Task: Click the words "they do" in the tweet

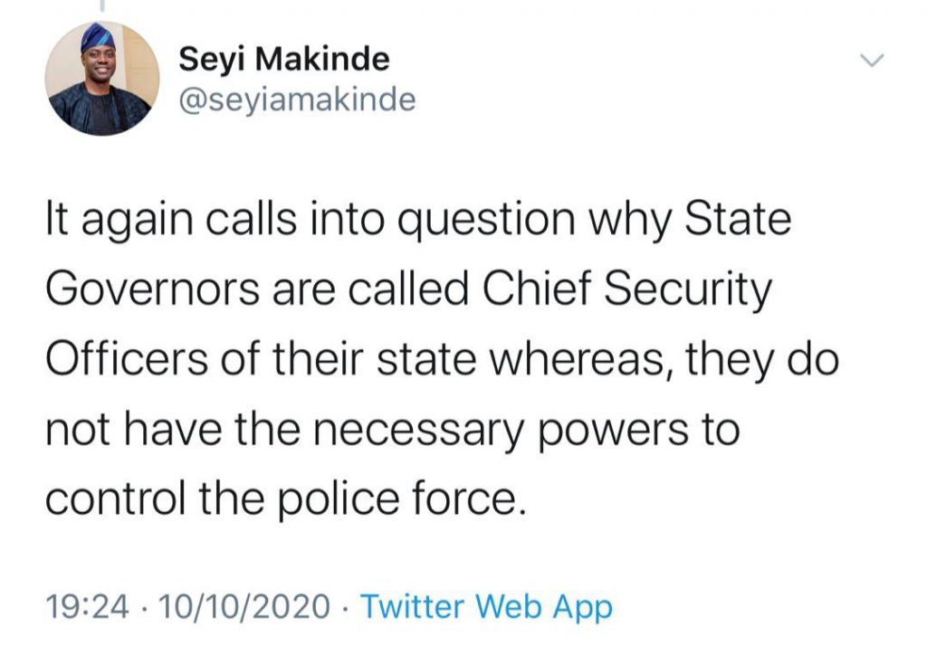Action: 765,359
